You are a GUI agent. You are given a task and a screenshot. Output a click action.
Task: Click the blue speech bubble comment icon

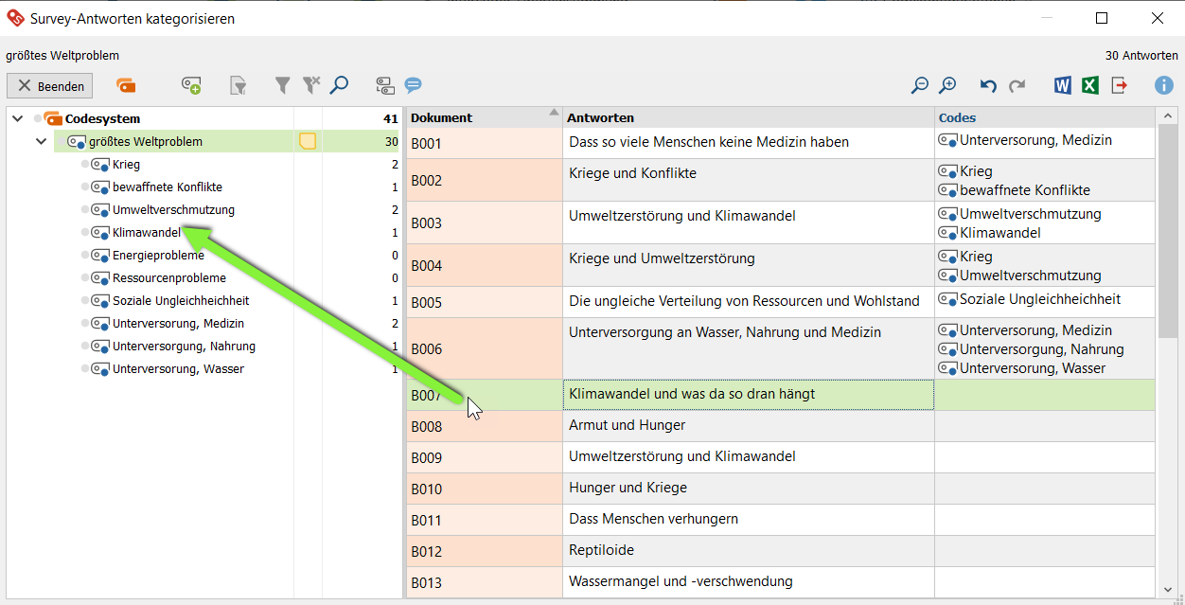coord(413,85)
